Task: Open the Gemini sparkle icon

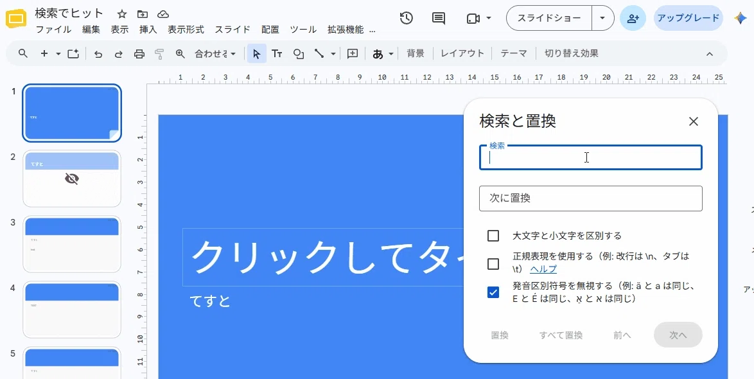Action: (x=740, y=18)
